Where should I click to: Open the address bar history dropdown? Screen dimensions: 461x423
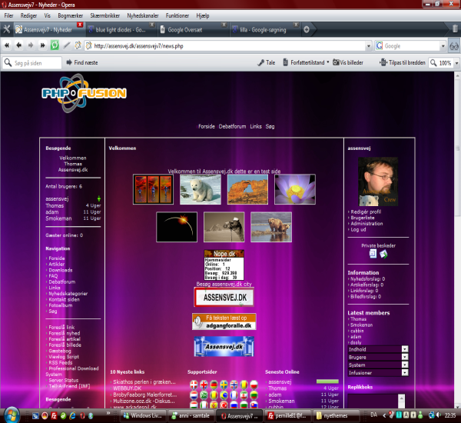[x=368, y=46]
